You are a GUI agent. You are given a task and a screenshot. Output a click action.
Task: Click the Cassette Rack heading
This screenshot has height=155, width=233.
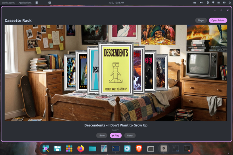pyautogui.click(x=18, y=21)
